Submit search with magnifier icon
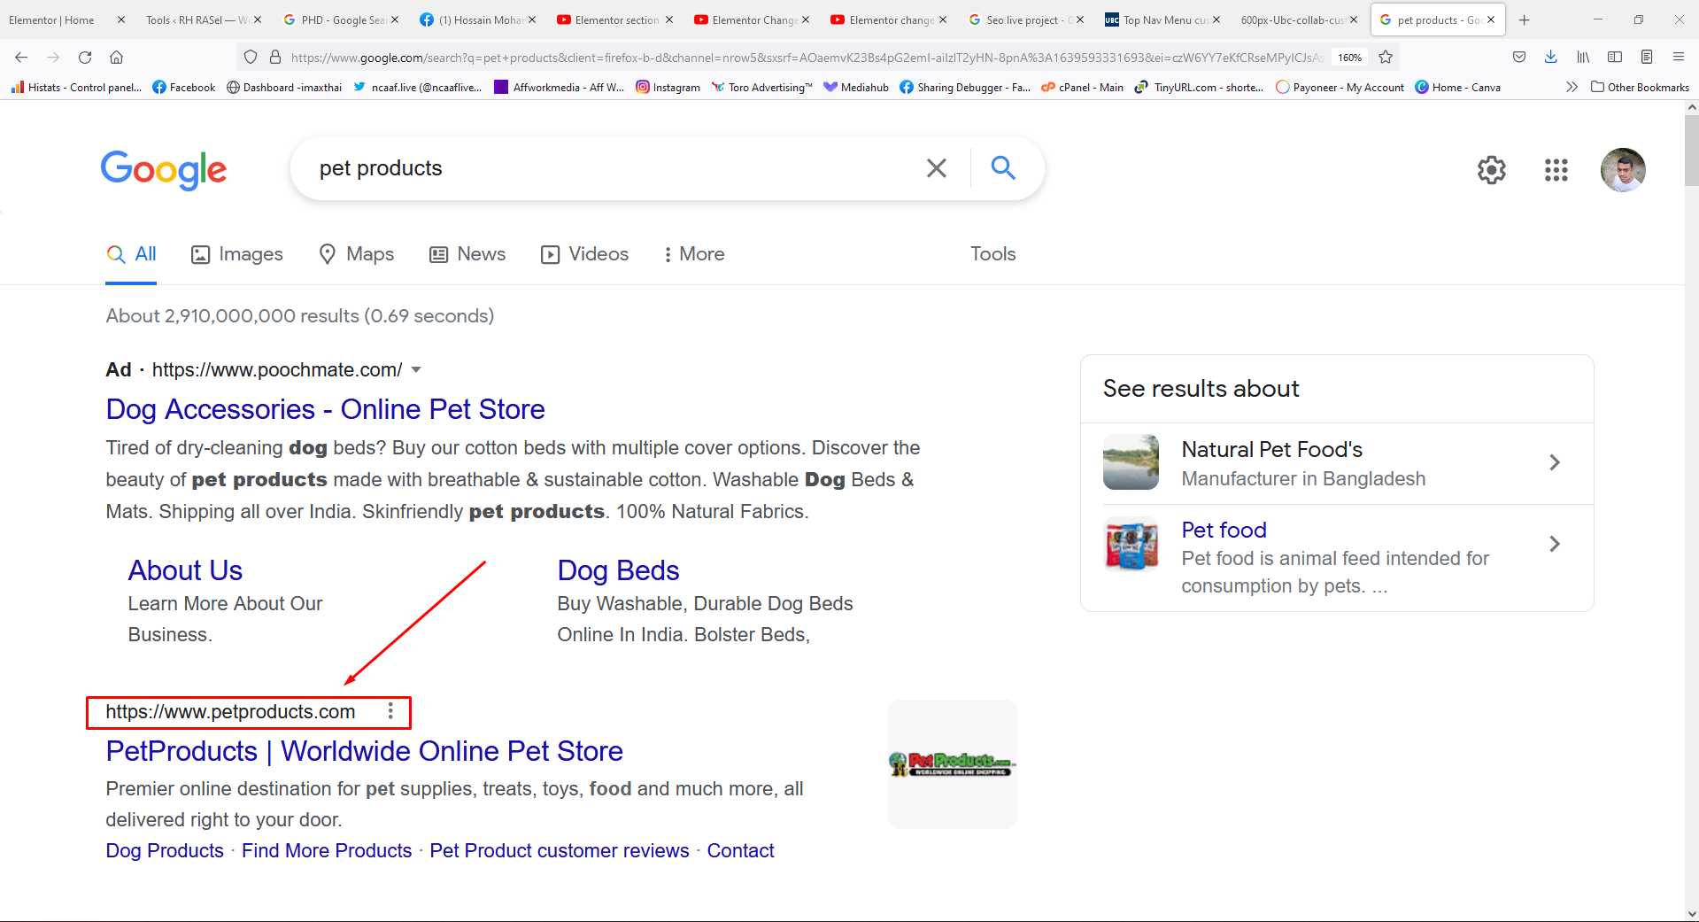The width and height of the screenshot is (1699, 922). click(x=1003, y=167)
